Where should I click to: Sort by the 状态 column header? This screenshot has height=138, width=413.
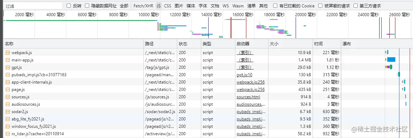[x=189, y=44]
